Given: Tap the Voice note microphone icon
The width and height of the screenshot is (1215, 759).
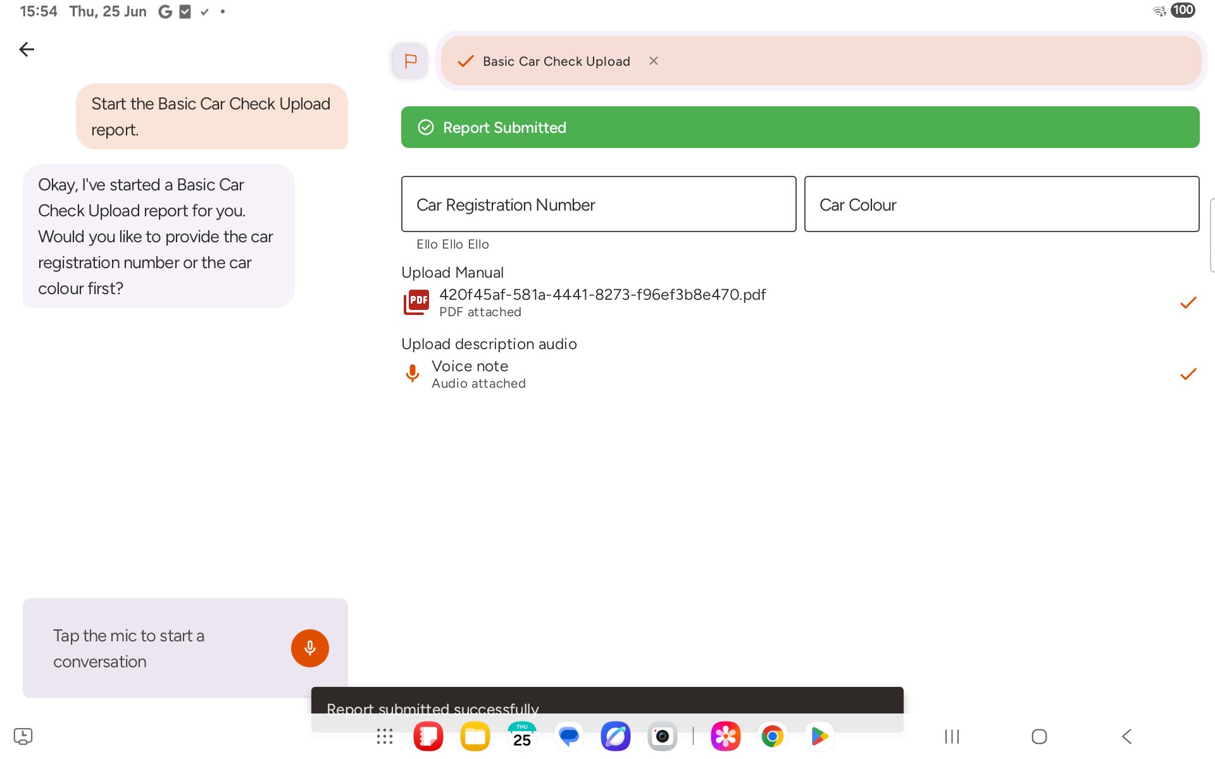Looking at the screenshot, I should (412, 373).
